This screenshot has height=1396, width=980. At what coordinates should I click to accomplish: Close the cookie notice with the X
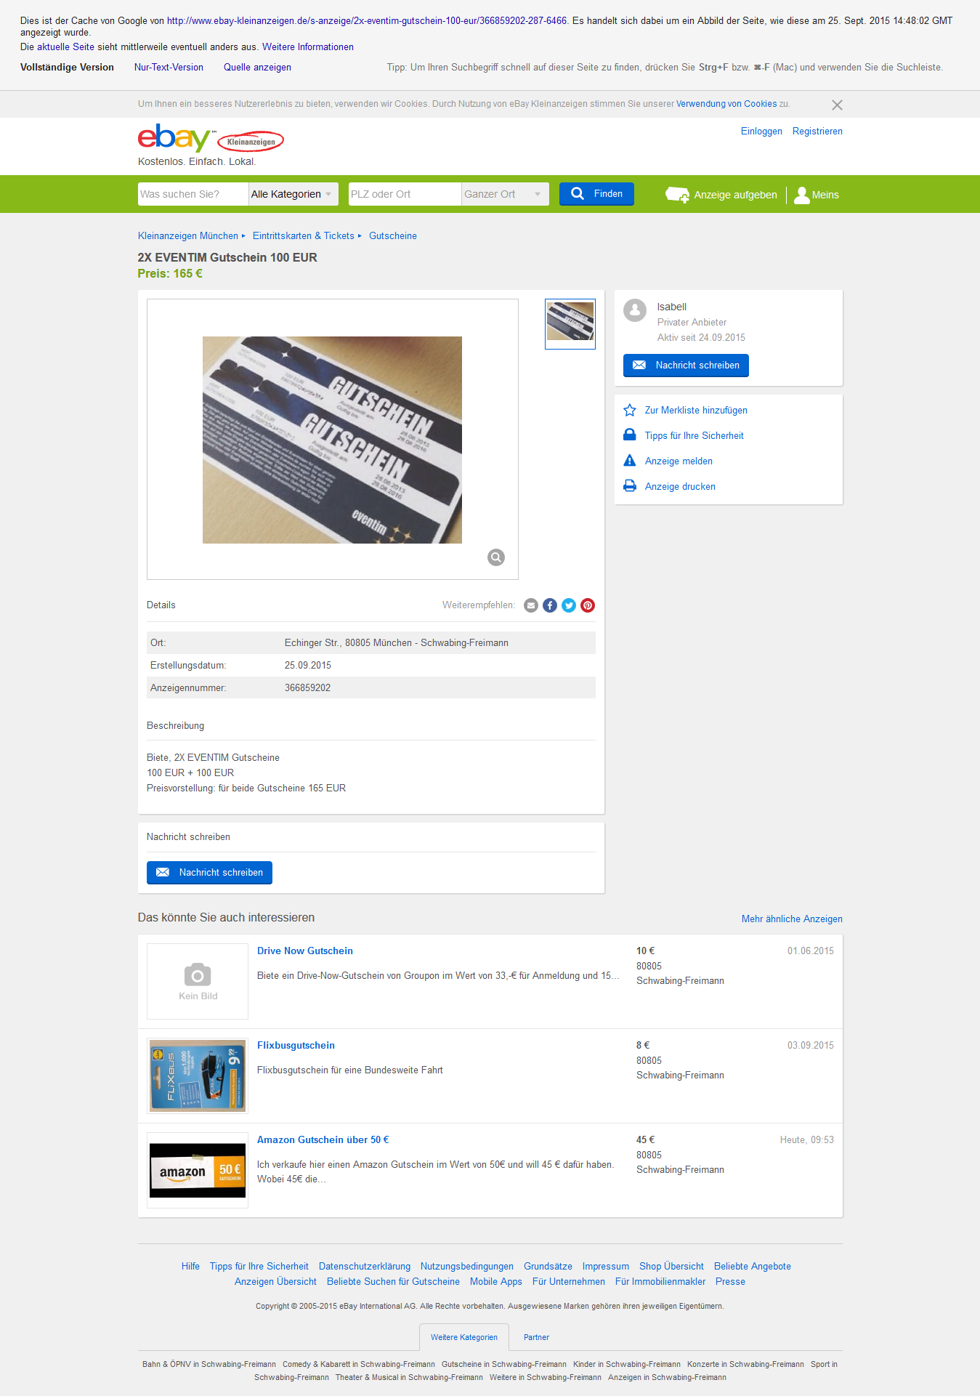click(837, 105)
